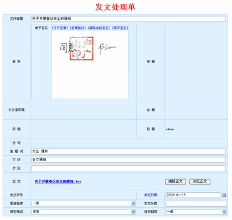Click the 发文字号 label
This screenshot has height=220, width=232.
pyautogui.click(x=17, y=195)
